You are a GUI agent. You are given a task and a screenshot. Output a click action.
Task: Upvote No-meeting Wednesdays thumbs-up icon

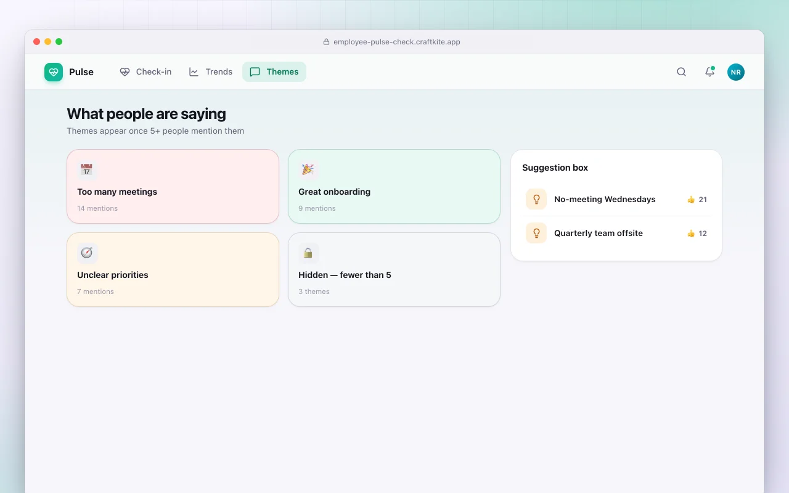tap(691, 200)
